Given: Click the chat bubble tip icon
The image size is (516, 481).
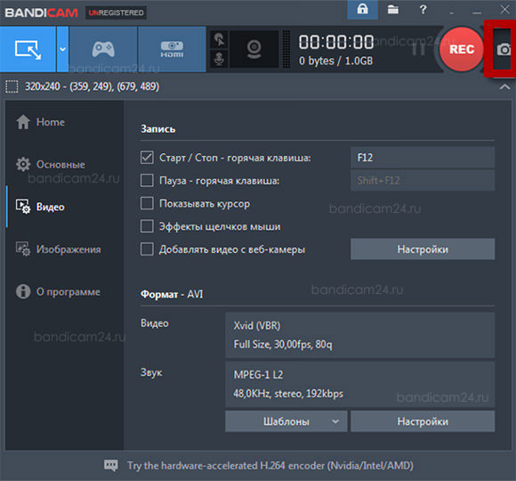Looking at the screenshot, I should (111, 466).
